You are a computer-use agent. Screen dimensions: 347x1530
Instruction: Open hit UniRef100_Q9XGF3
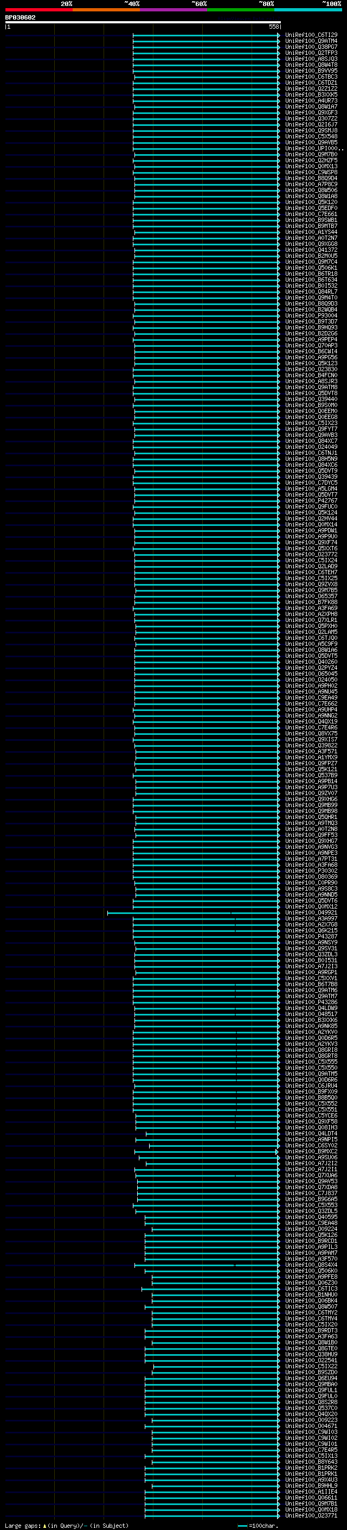pos(311,112)
